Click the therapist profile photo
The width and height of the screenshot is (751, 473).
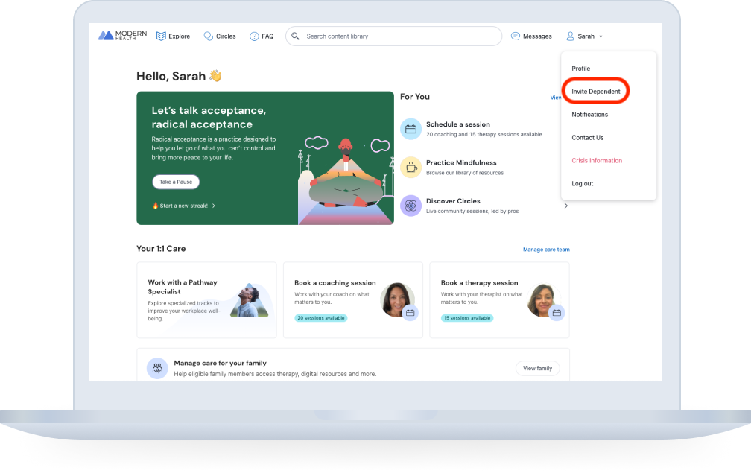(543, 300)
